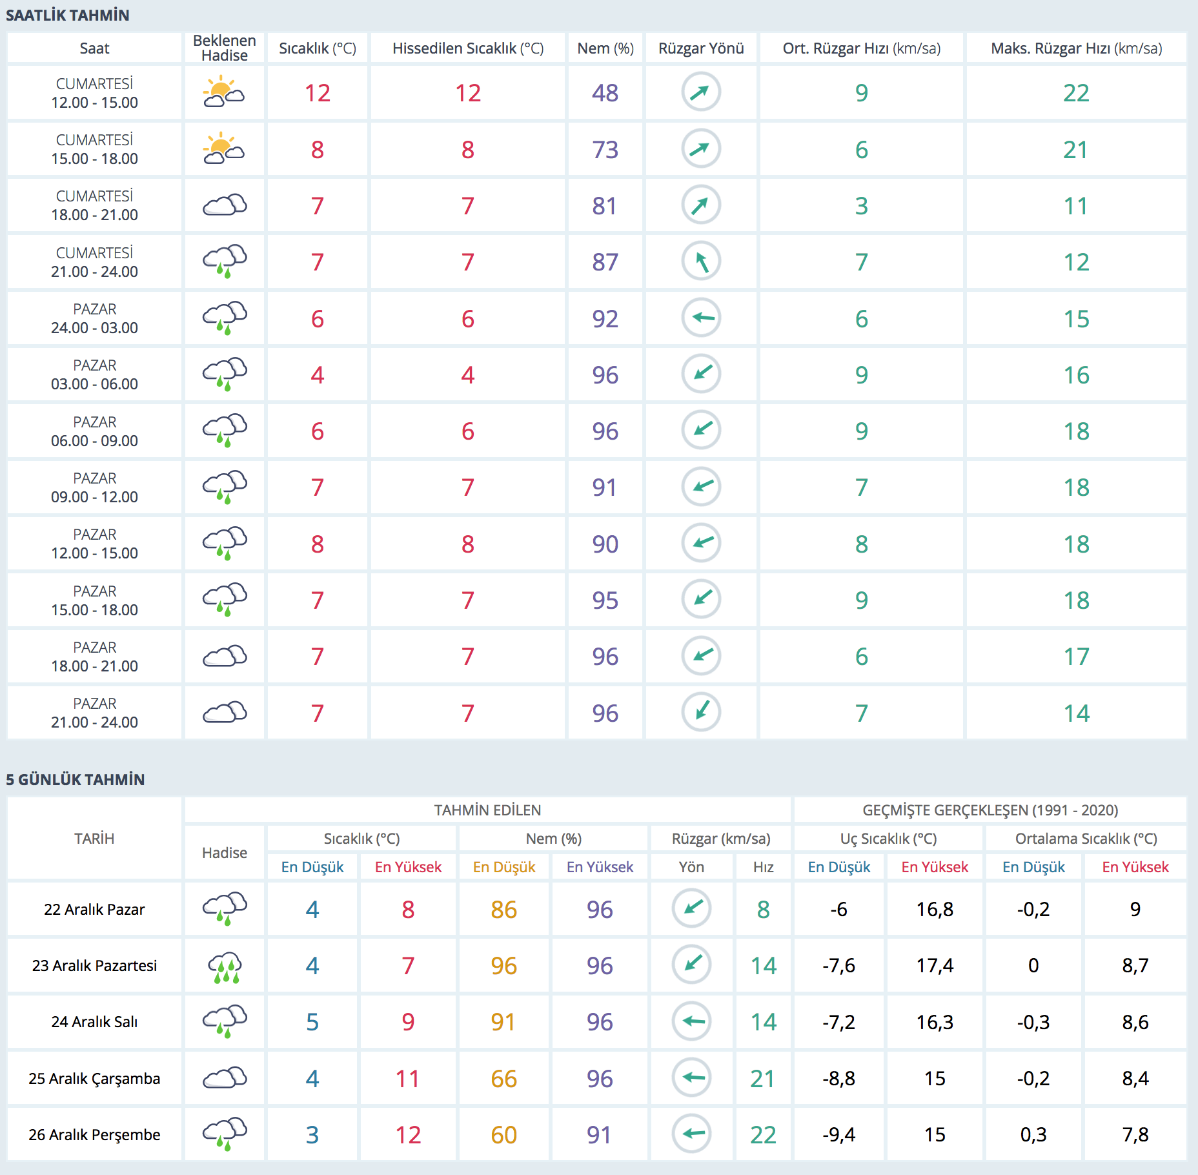Click wind direction arrow for Pazar 24.00 - 03.00
This screenshot has height=1175, width=1198.
(701, 318)
